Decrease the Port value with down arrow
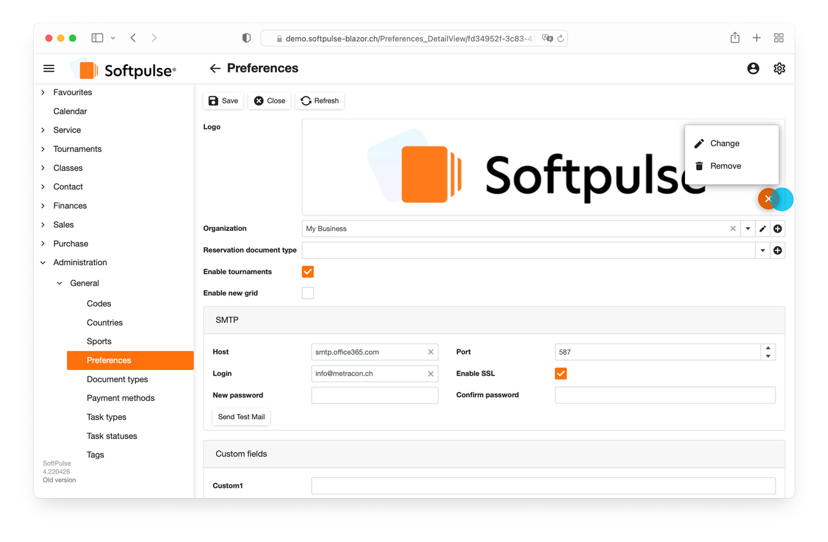The width and height of the screenshot is (828, 542). pos(768,356)
